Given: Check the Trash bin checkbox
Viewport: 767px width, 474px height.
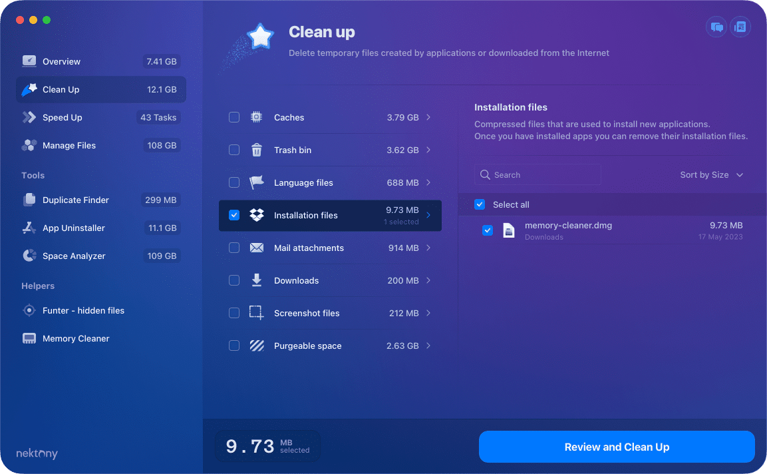Looking at the screenshot, I should [233, 150].
